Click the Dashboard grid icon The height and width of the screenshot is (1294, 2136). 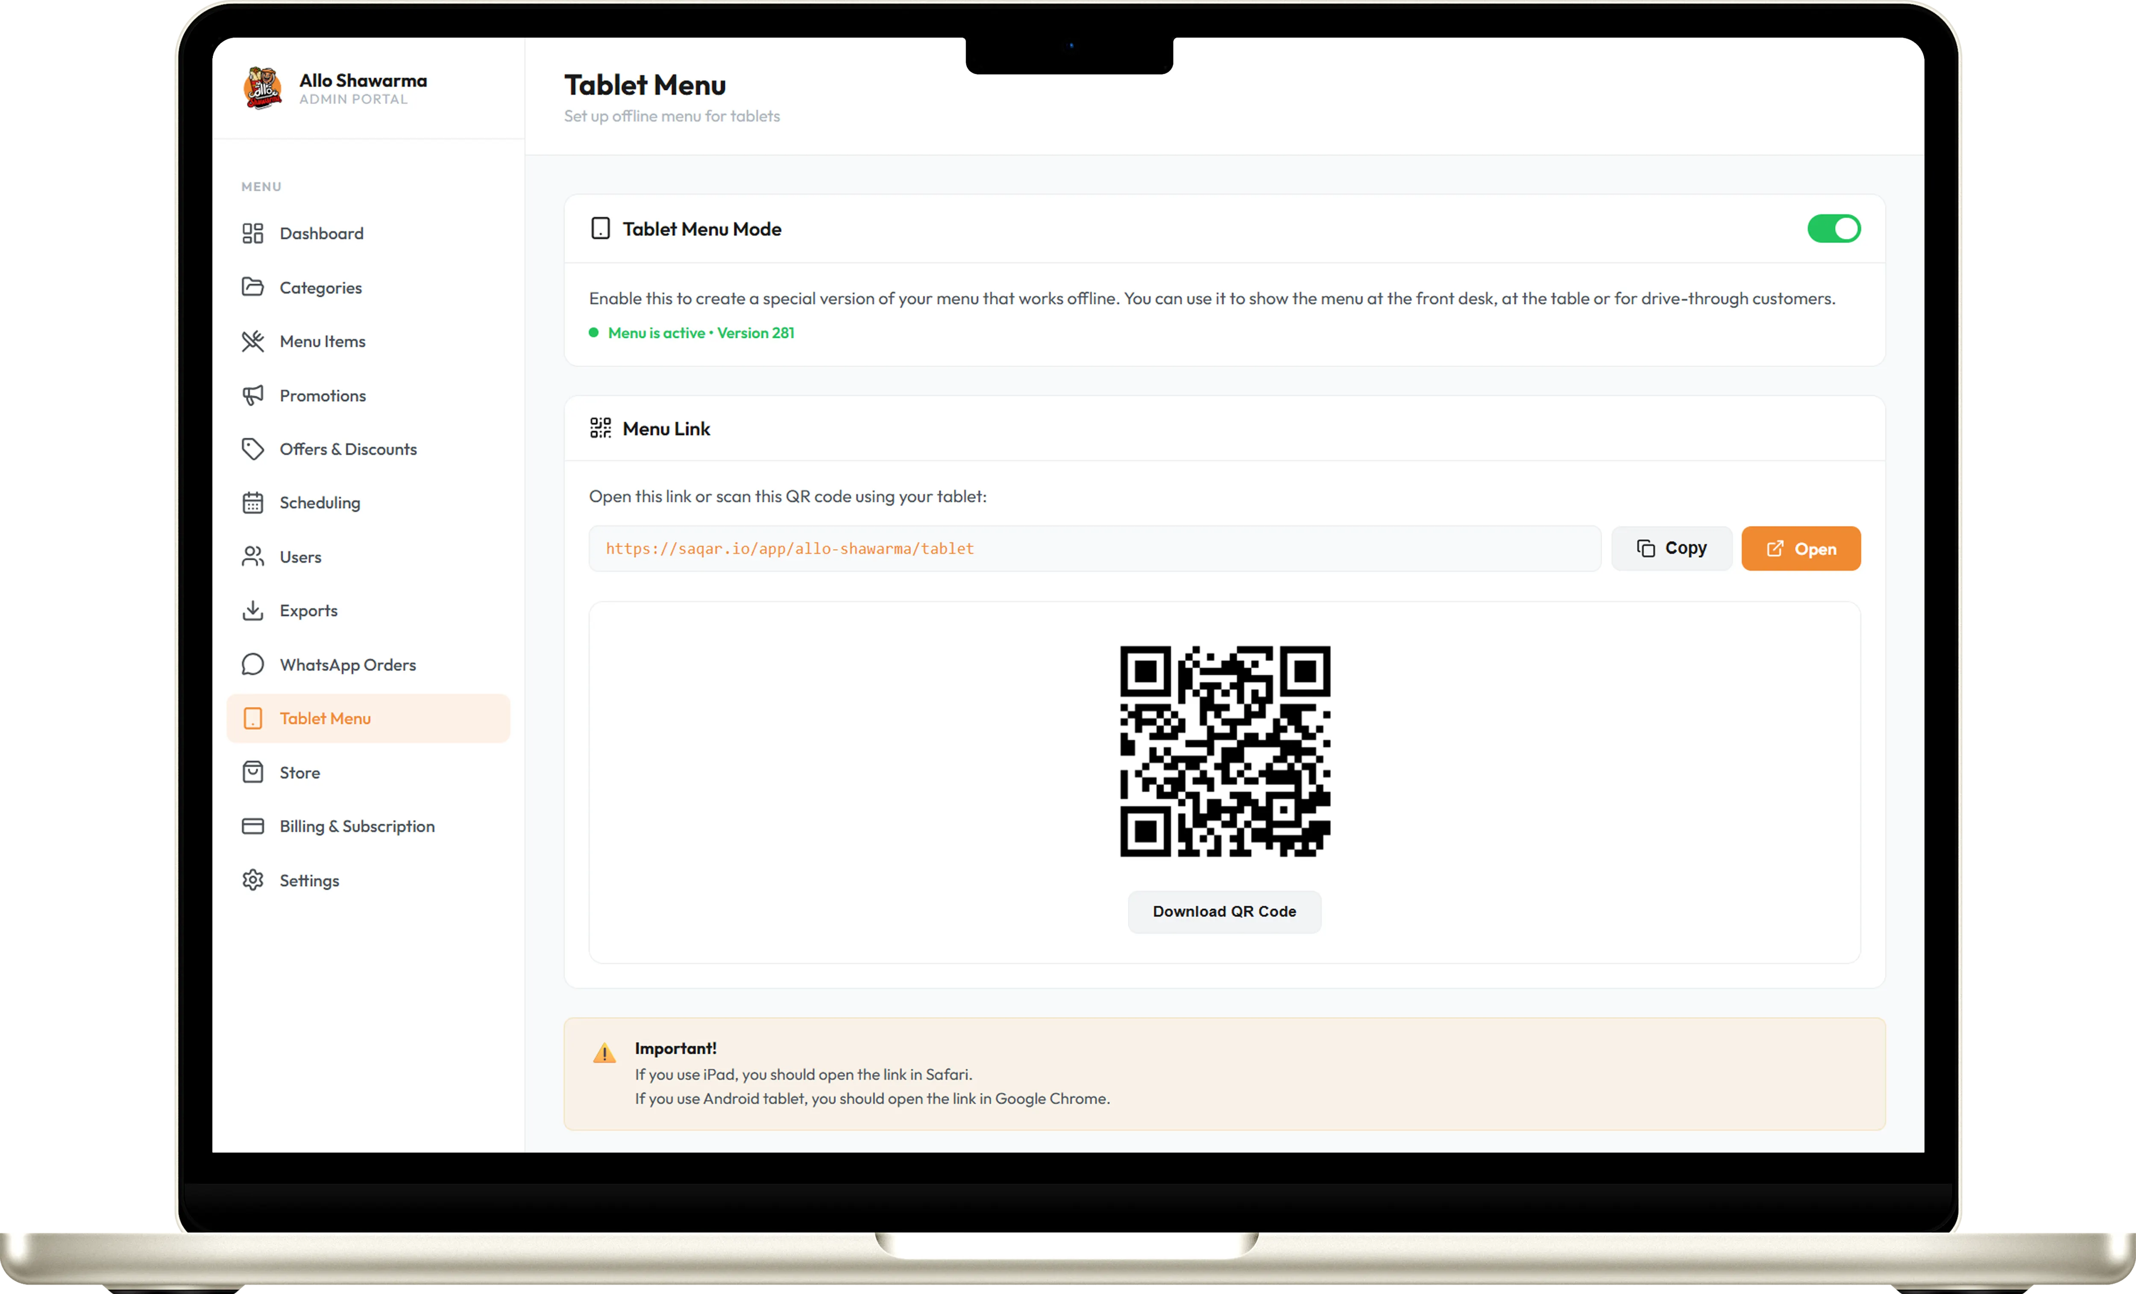252,233
